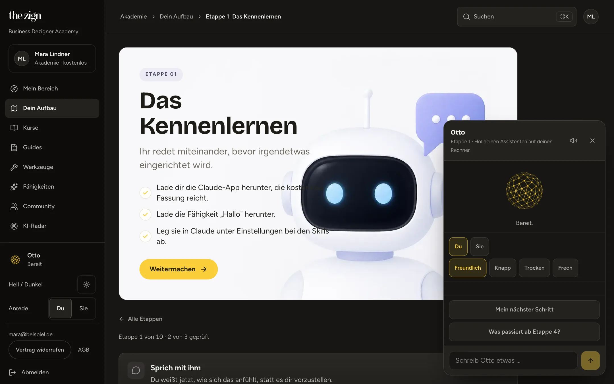Open ML avatar menu at top right
Viewport: 614px width, 384px height.
click(x=591, y=16)
